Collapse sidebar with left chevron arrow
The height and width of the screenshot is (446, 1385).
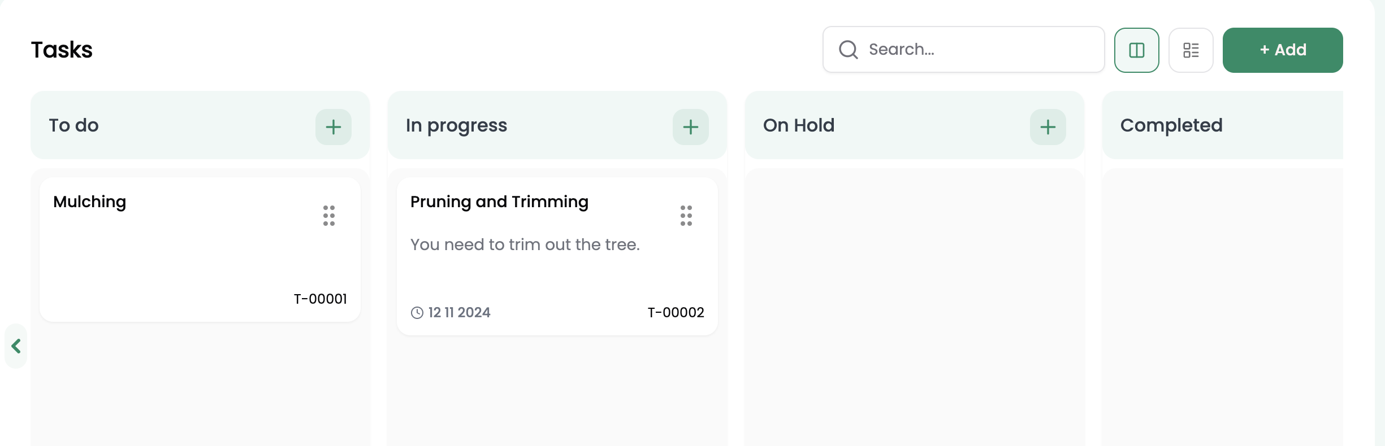point(16,346)
